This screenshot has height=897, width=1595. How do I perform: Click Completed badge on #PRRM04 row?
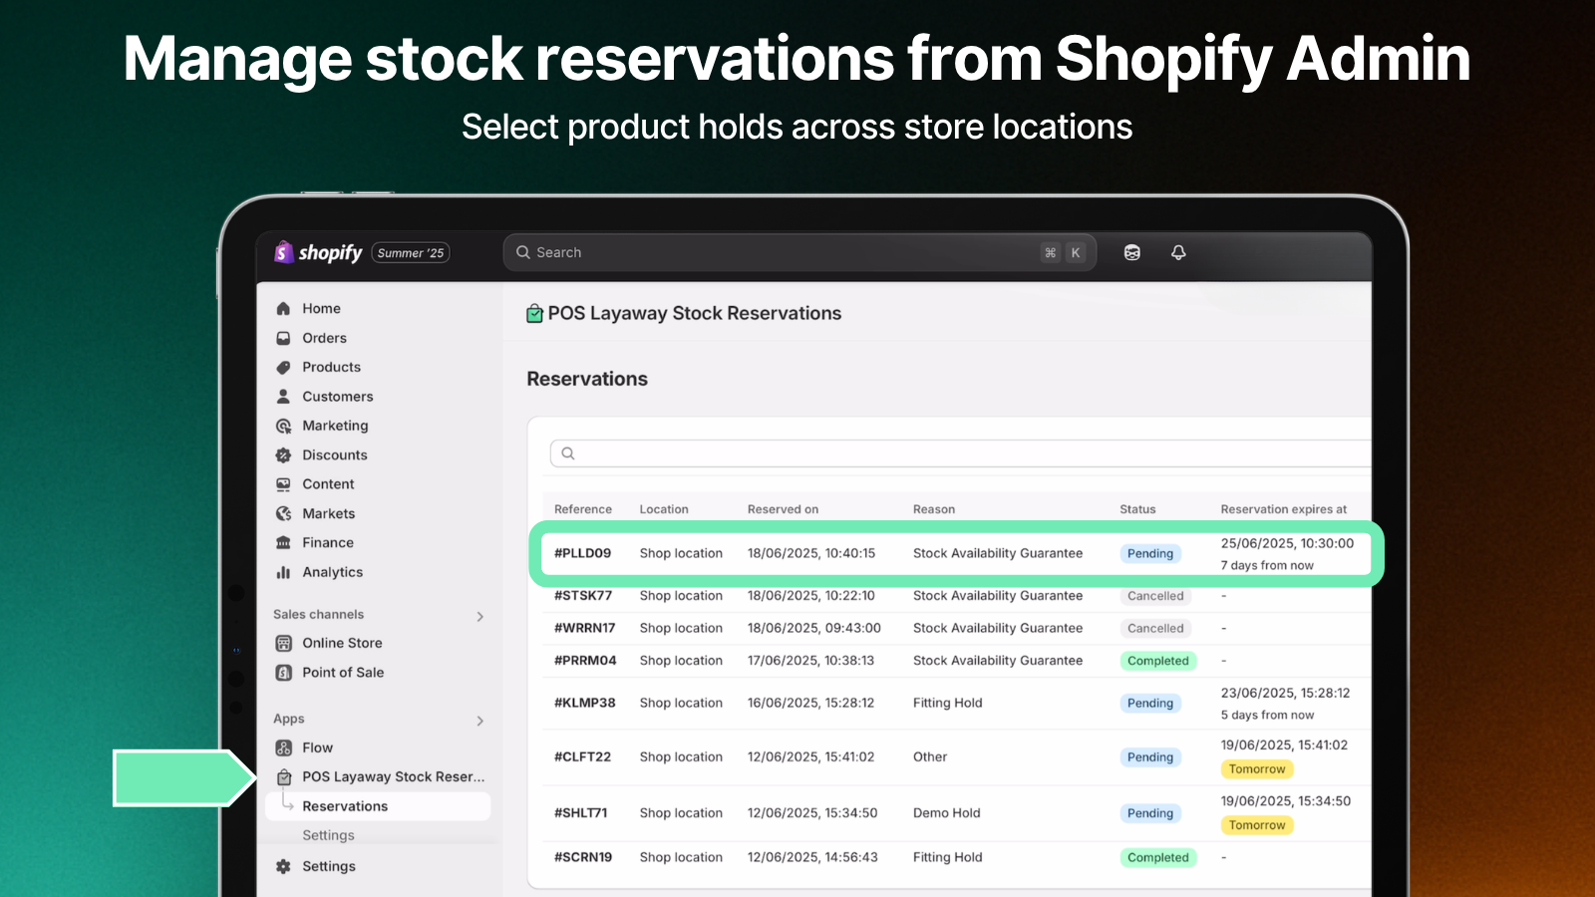[1158, 661]
